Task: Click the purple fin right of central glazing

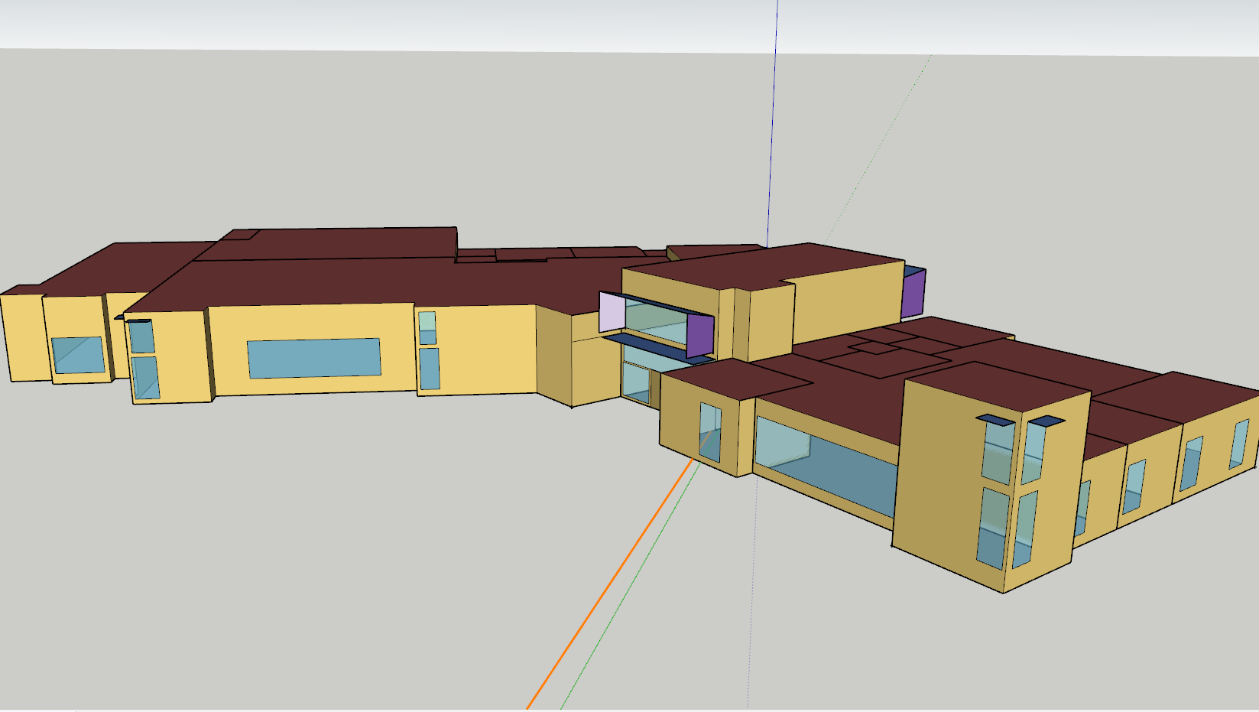Action: [699, 335]
